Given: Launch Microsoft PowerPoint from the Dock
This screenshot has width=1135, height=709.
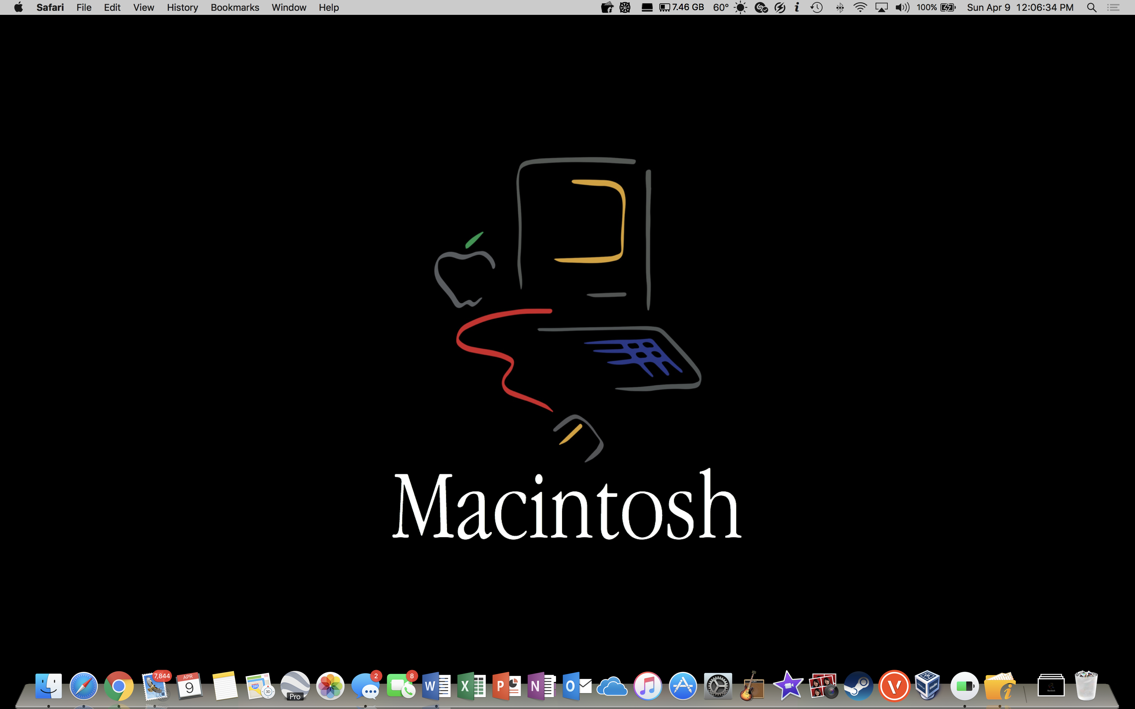Looking at the screenshot, I should (507, 686).
